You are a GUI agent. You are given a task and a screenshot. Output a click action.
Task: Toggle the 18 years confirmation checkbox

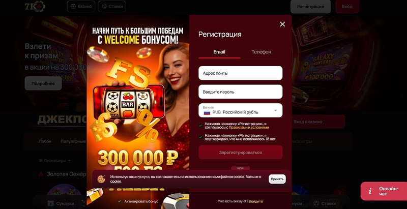(x=200, y=137)
